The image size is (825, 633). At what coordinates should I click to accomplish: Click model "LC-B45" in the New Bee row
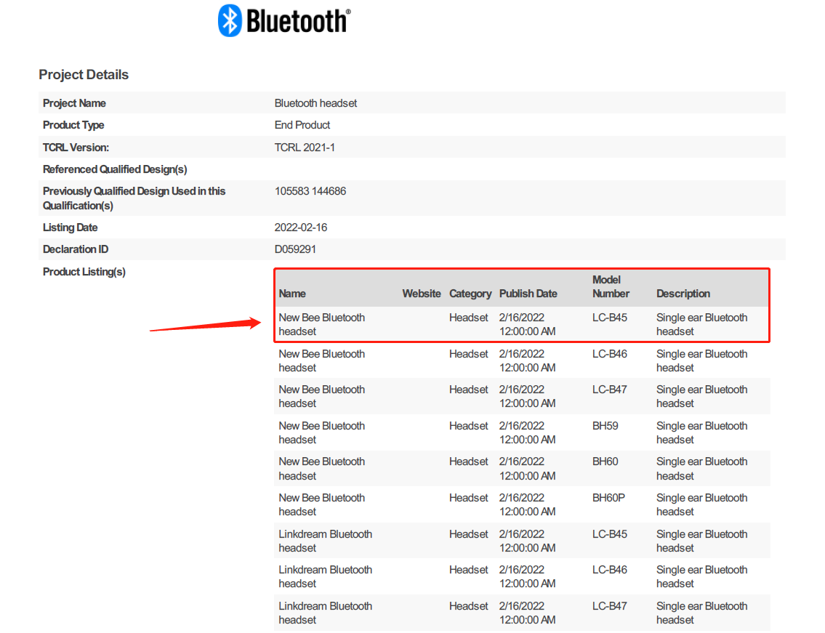(x=609, y=318)
